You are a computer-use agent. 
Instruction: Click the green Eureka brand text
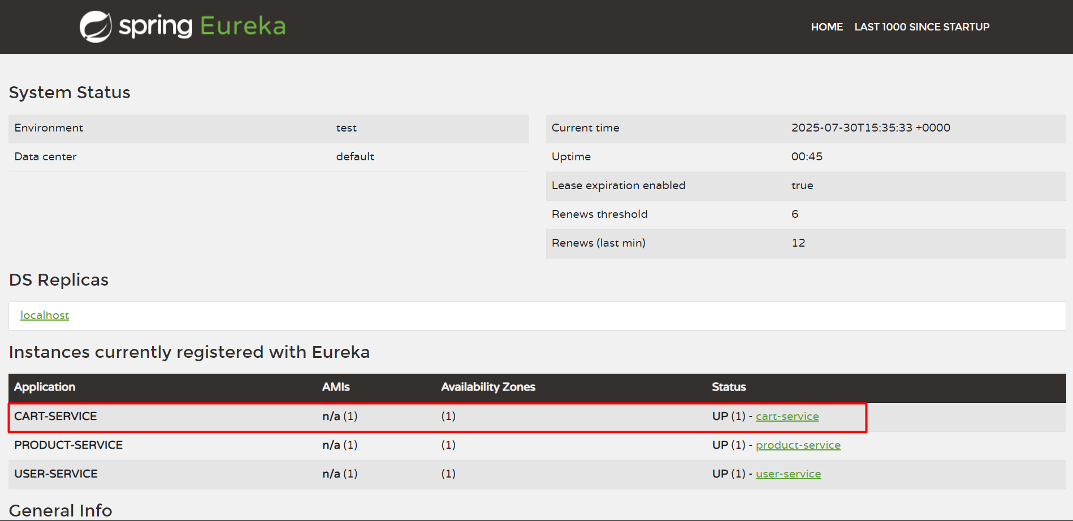(x=243, y=27)
